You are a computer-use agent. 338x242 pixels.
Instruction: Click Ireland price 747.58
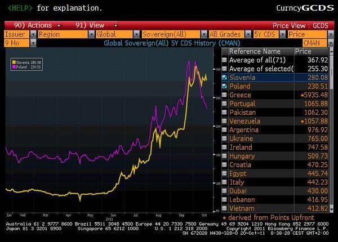(318, 147)
